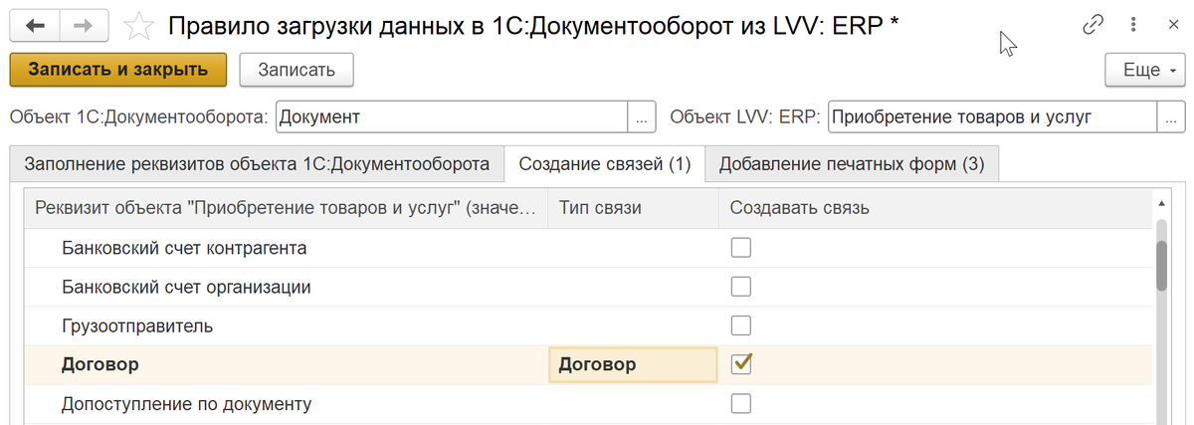Enable link for Банковский счет организации

741,287
